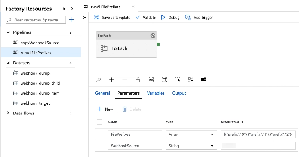This screenshot has width=299, height=157.
Task: Click the webhook_dump dataset table icon
Action: click(x=16, y=73)
